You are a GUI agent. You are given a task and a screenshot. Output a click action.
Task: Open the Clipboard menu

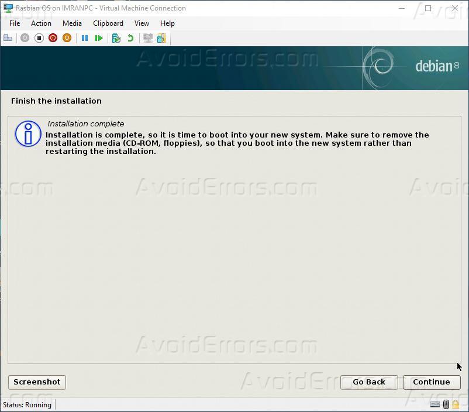pos(108,23)
